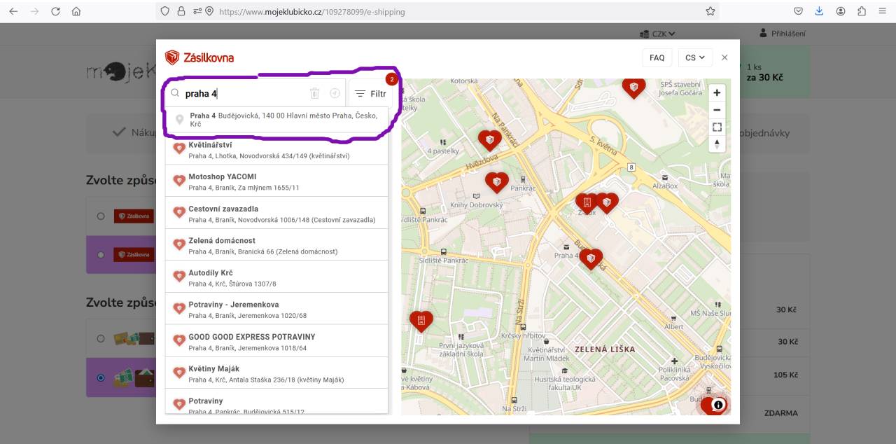Open the CS language dropdown
896x444 pixels.
click(x=695, y=57)
